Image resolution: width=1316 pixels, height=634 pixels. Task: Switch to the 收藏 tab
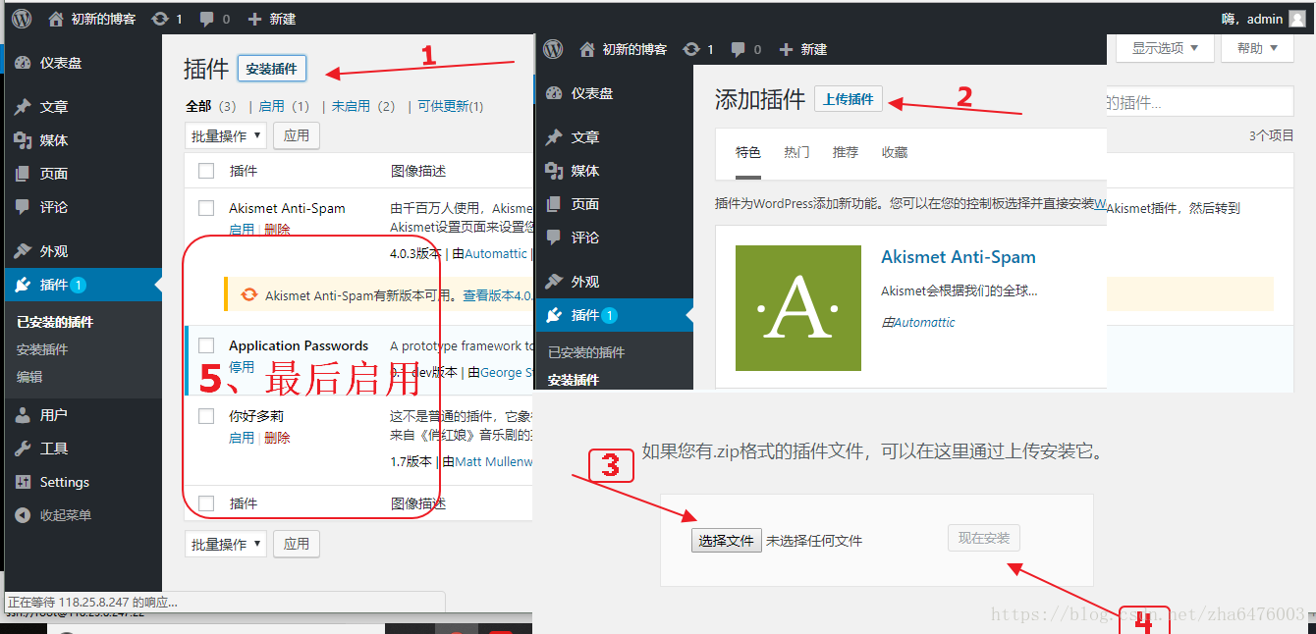894,152
